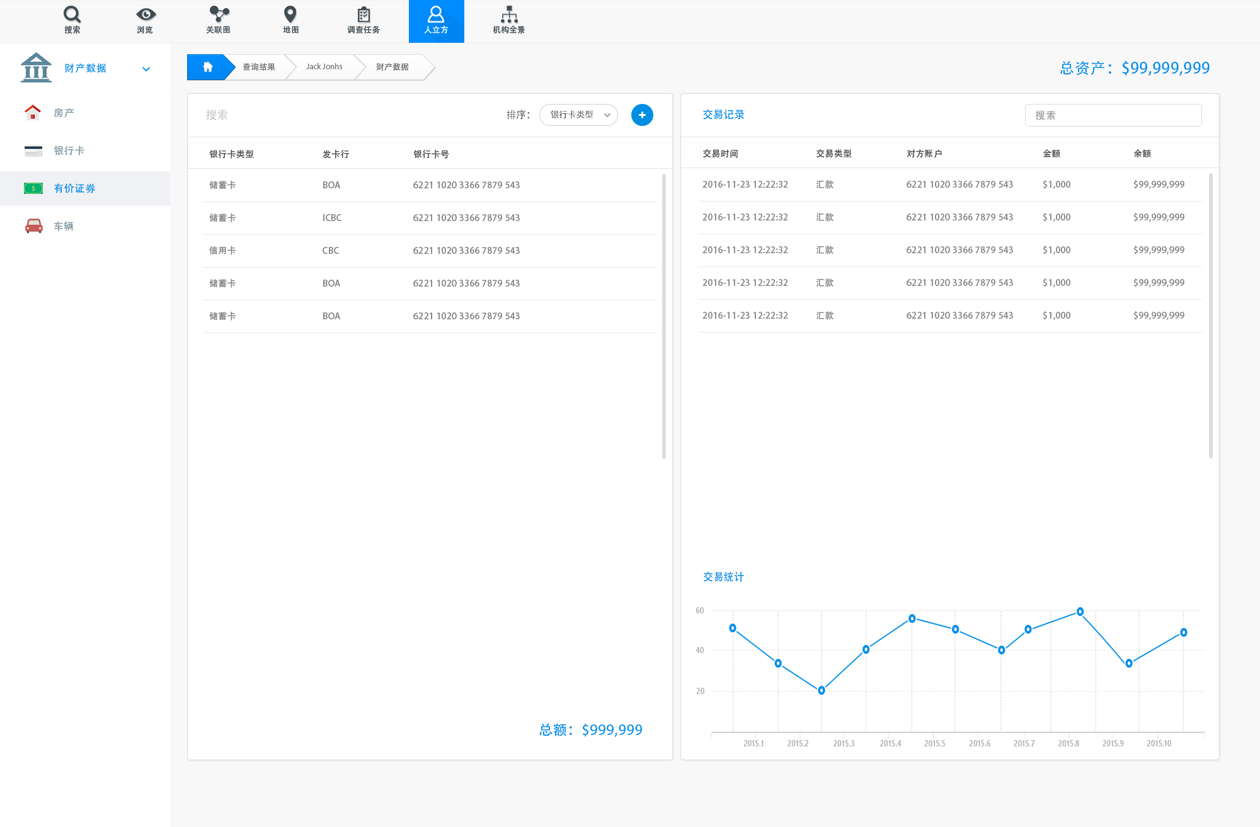The image size is (1260, 827).
Task: Click the bank card list scrollbar
Action: point(663,315)
